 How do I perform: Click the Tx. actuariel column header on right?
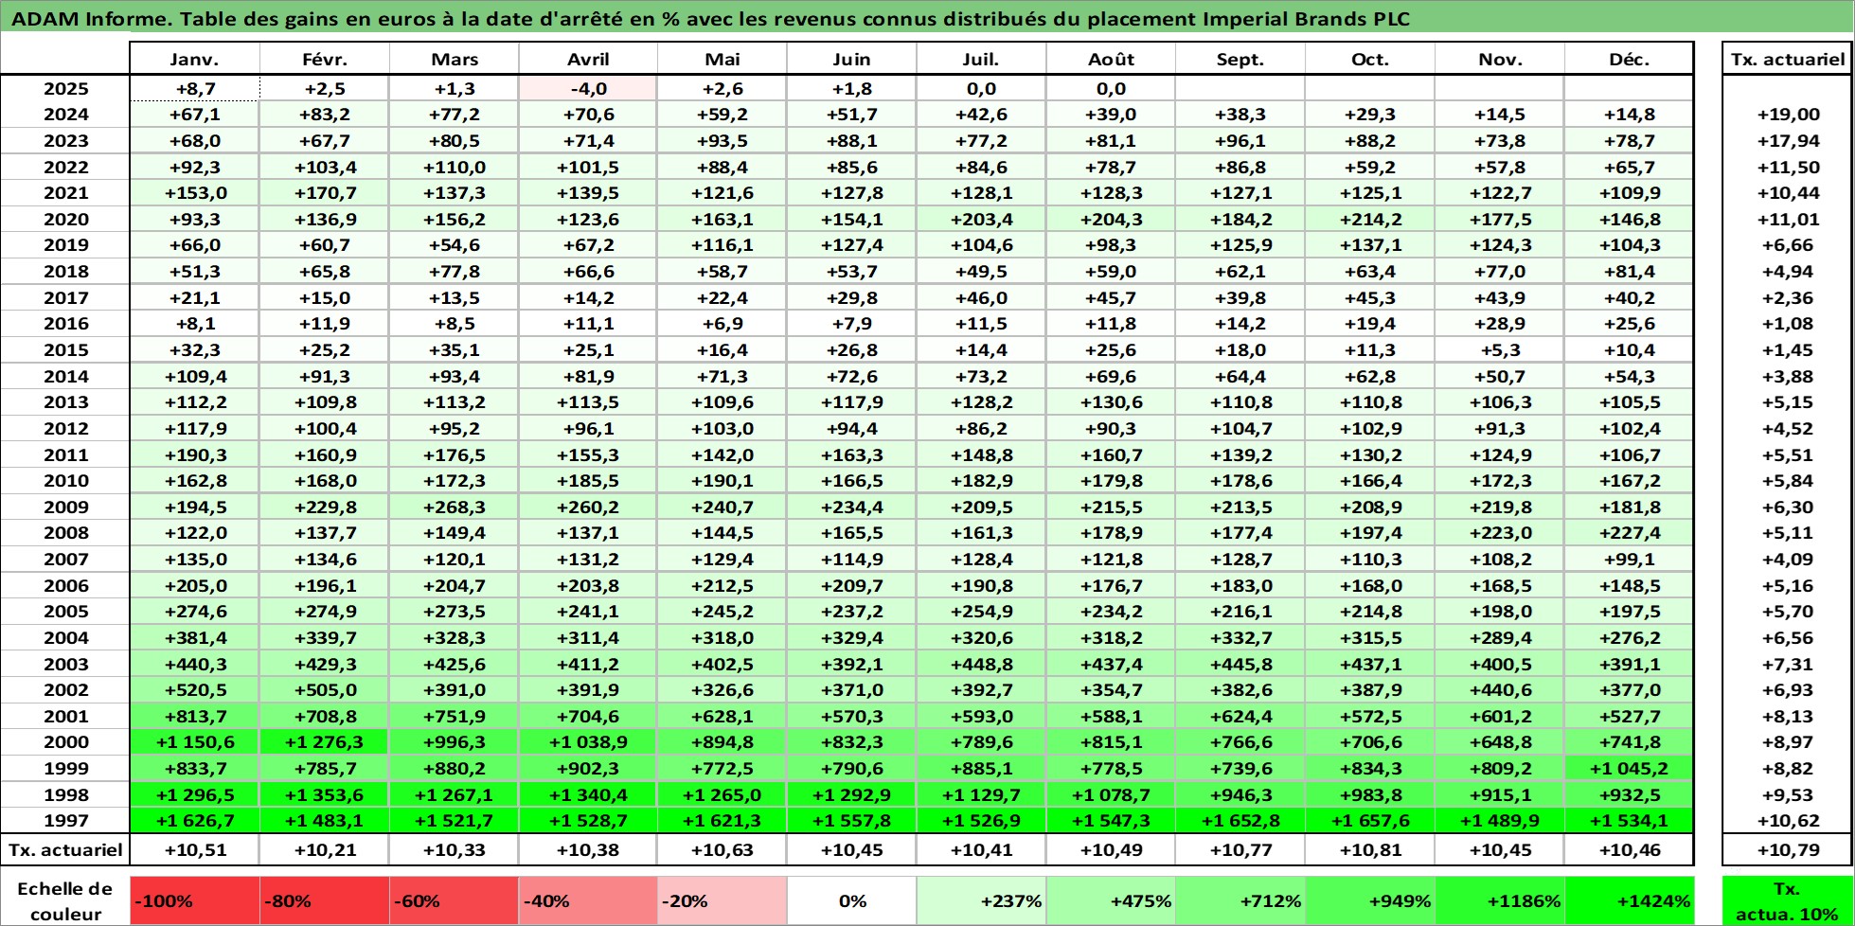pos(1788,59)
